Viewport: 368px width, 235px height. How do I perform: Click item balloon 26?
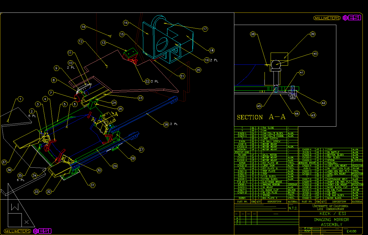tap(166, 124)
